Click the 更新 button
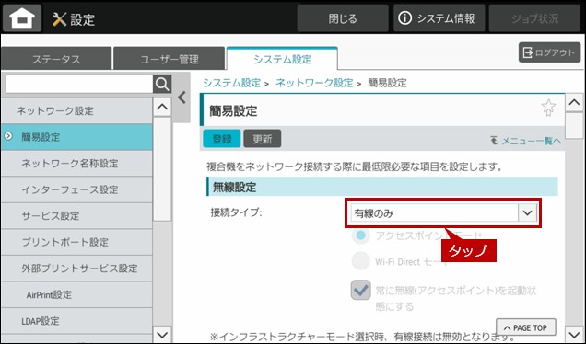The image size is (586, 344). point(263,138)
